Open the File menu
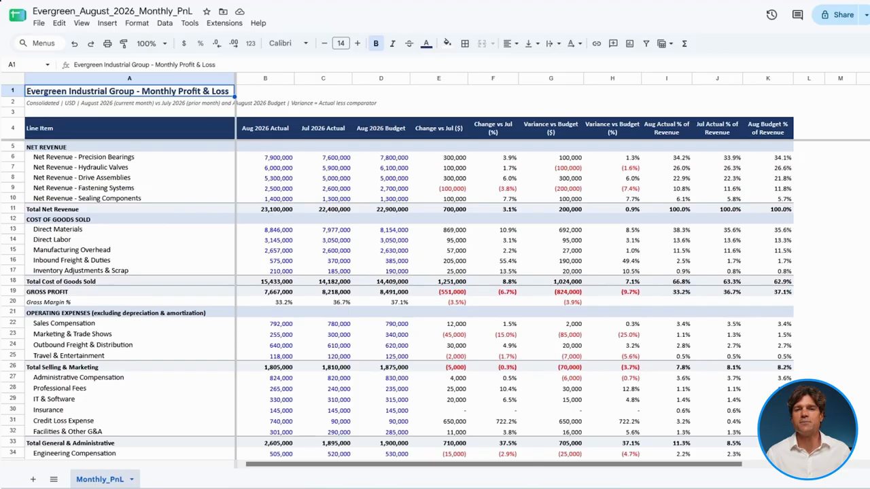870x489 pixels. [39, 23]
